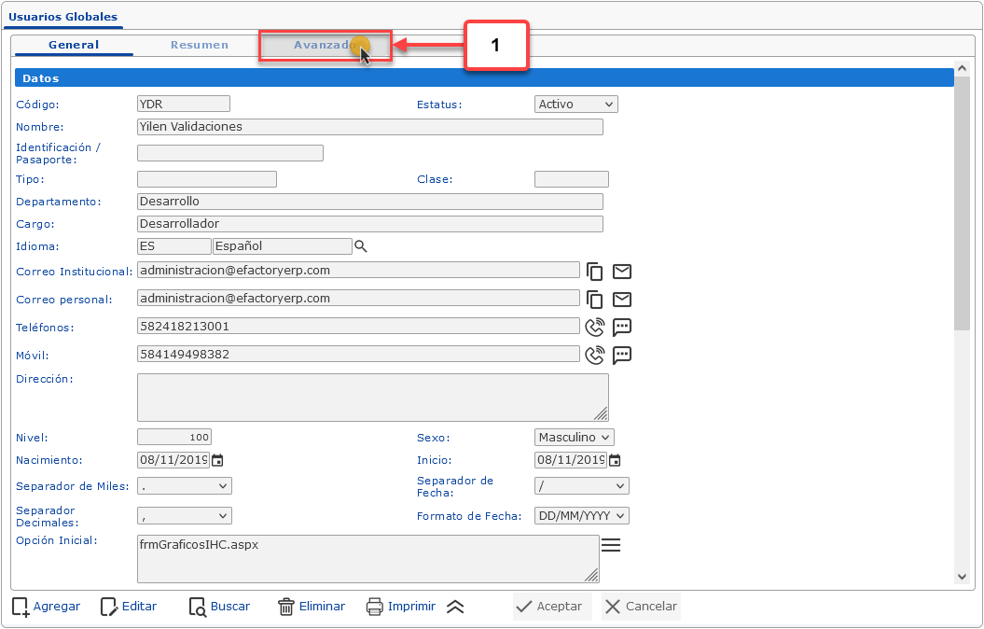Open Opción Inicial hamburger menu icon
The image size is (984, 629).
(x=611, y=544)
